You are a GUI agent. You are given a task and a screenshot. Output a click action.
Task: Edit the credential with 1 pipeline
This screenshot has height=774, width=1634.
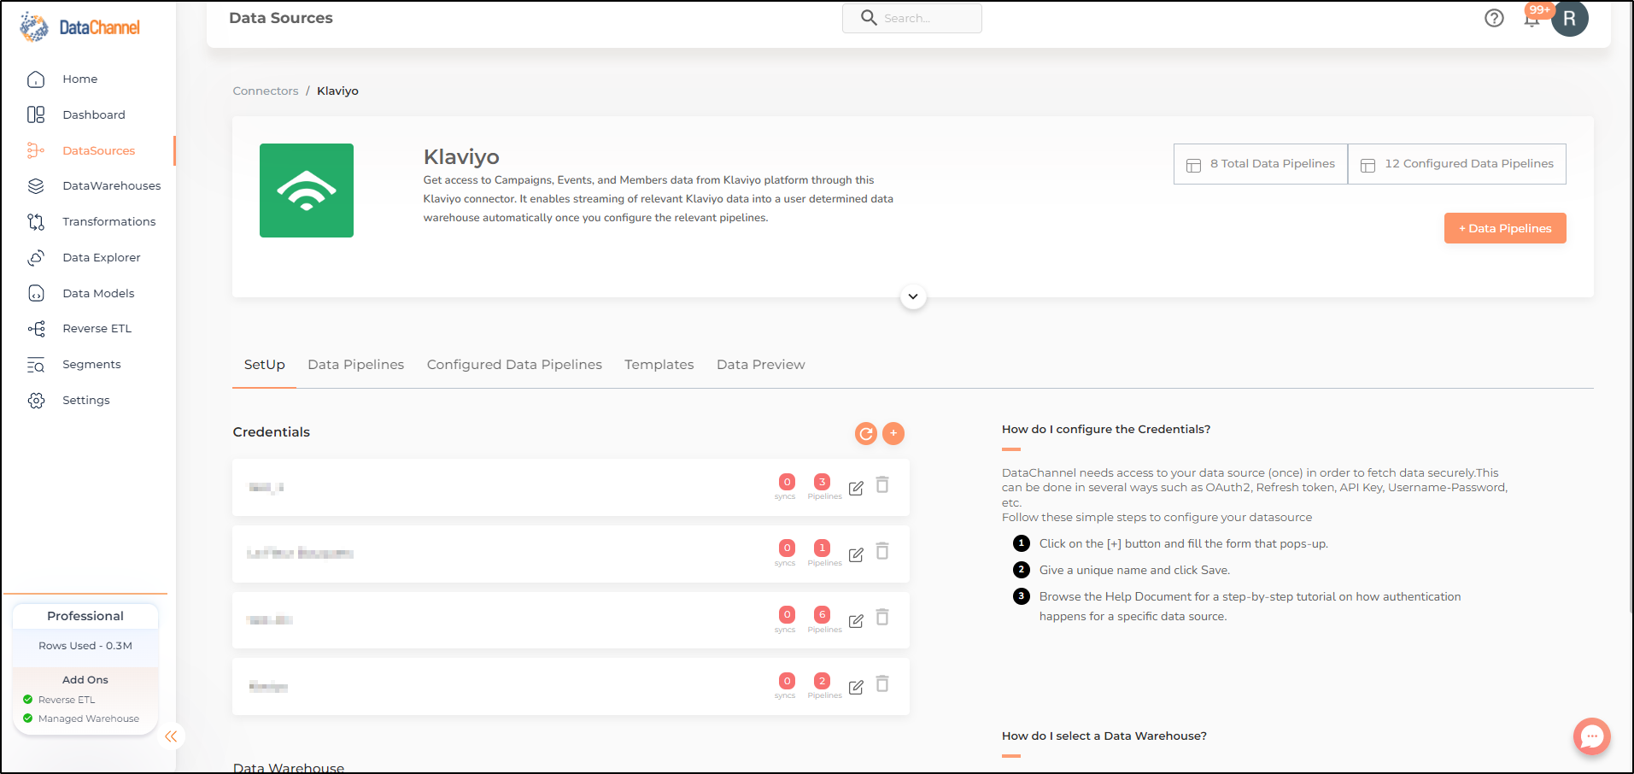[856, 555]
